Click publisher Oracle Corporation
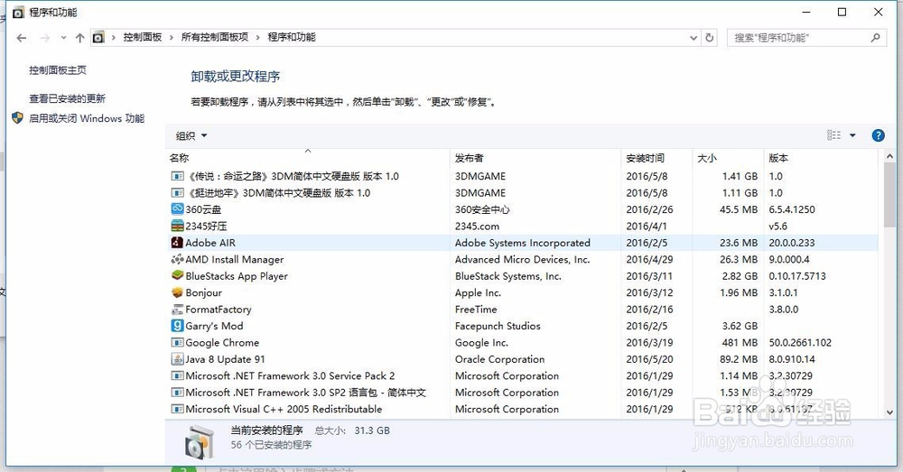The height and width of the screenshot is (472, 903). coord(499,359)
